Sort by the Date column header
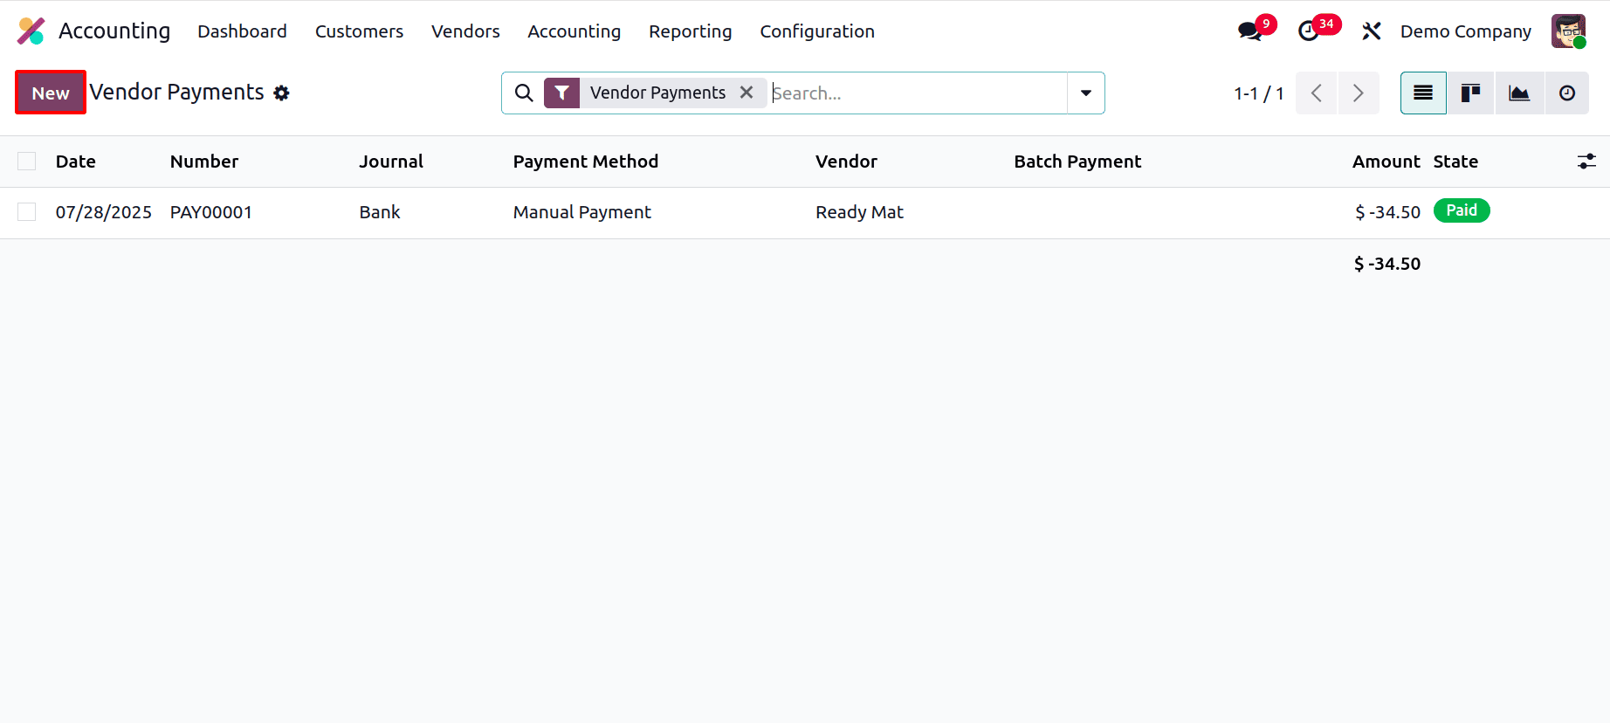The width and height of the screenshot is (1610, 723). pyautogui.click(x=76, y=162)
